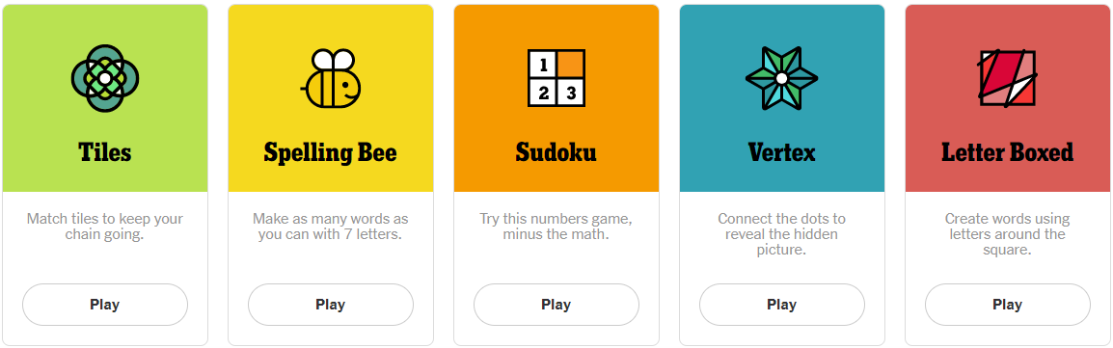This screenshot has width=1113, height=348.
Task: Click the Sudoku number grid icon
Action: pyautogui.click(x=556, y=78)
